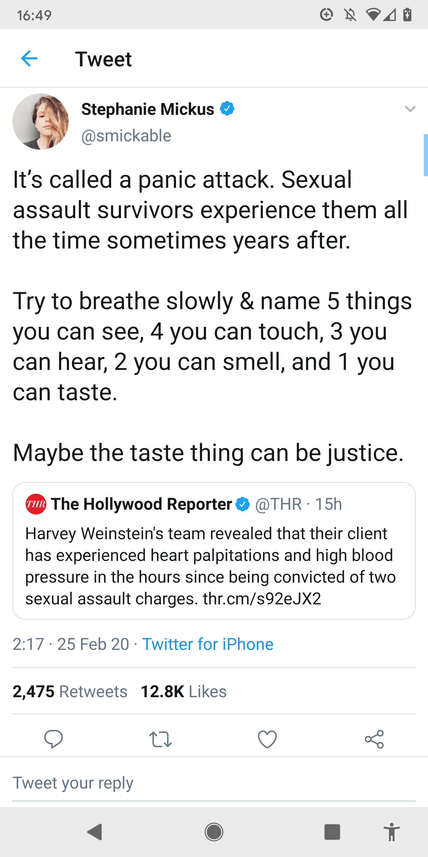The height and width of the screenshot is (857, 428).
Task: View the 12.8K Likes list
Action: pos(183,691)
